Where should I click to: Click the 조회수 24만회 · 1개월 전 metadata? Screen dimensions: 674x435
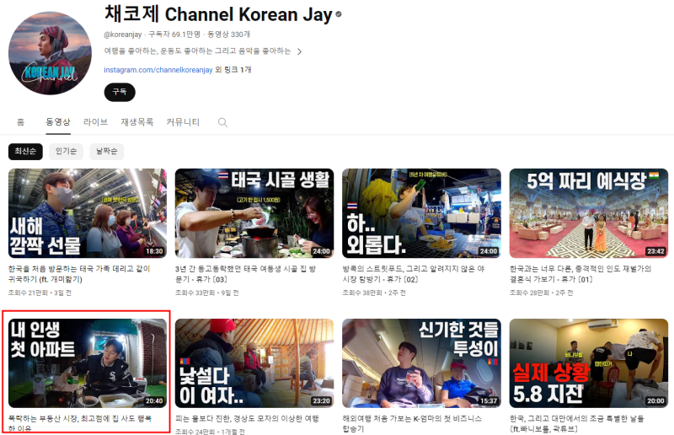tap(210, 431)
